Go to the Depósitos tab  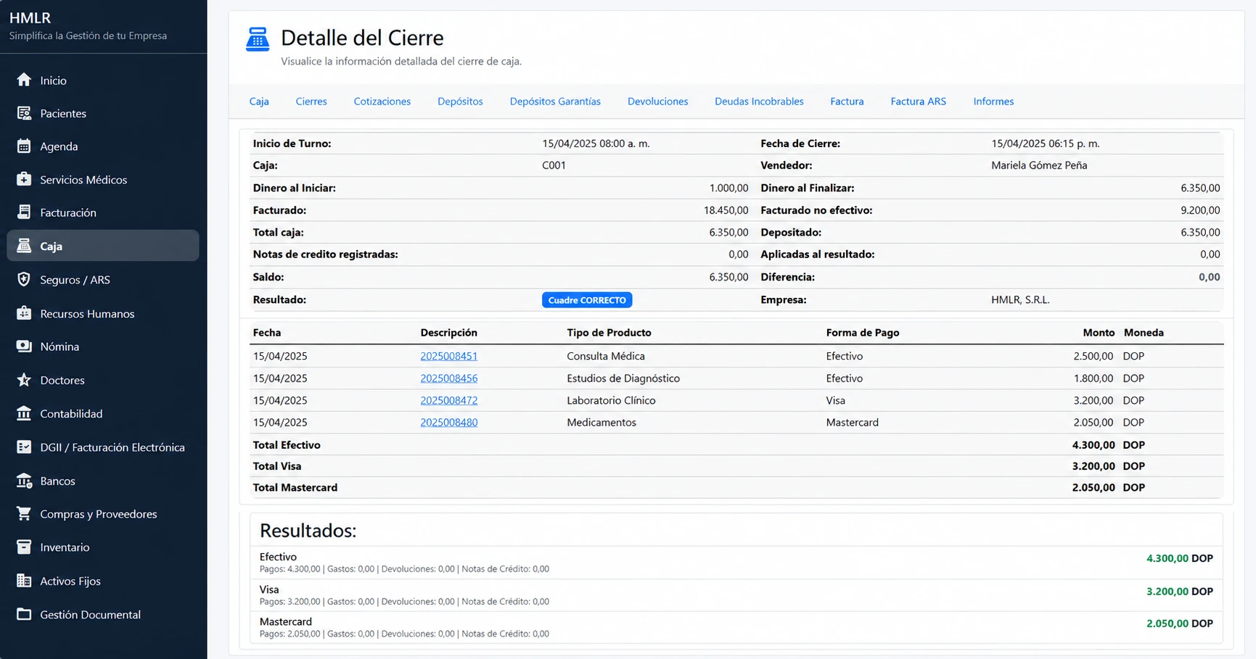pyautogui.click(x=460, y=101)
